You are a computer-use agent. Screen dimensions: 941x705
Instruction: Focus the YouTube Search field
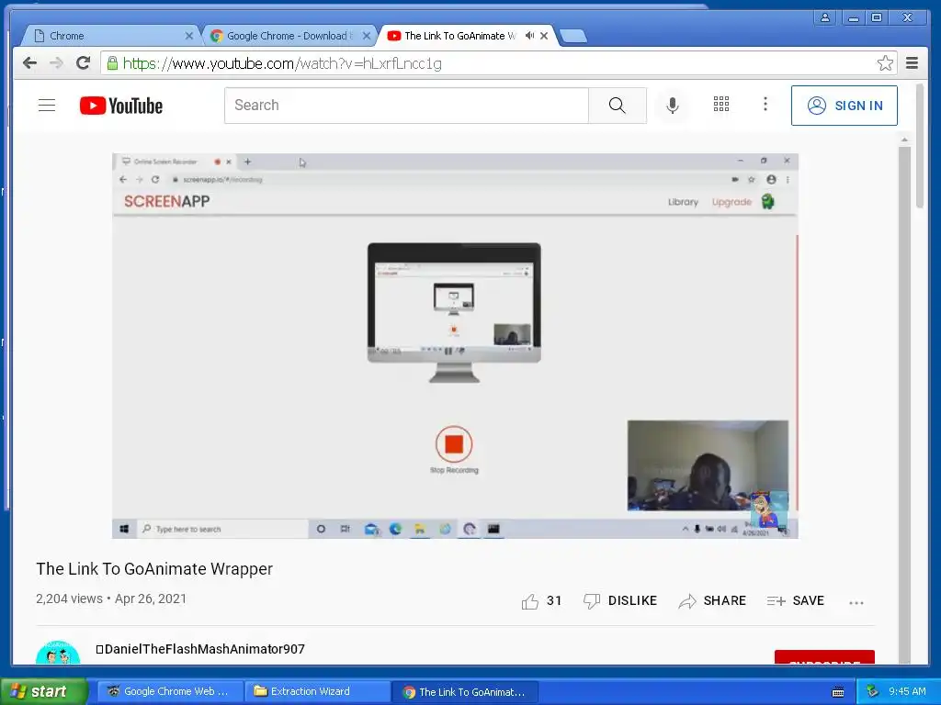(x=406, y=106)
